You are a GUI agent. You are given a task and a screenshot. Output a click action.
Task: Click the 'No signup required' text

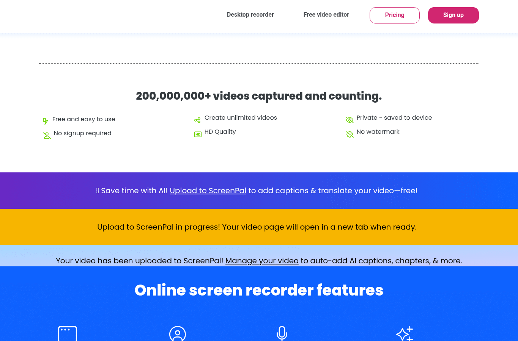[x=83, y=133]
